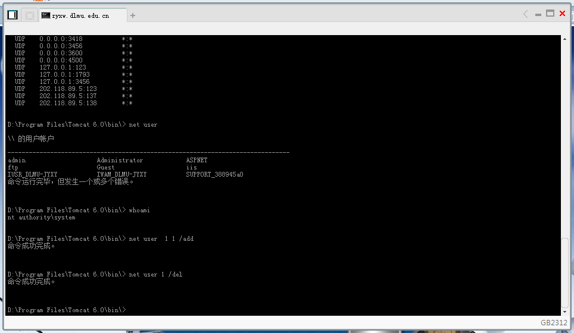Click the 'whoami' command text

(x=139, y=210)
